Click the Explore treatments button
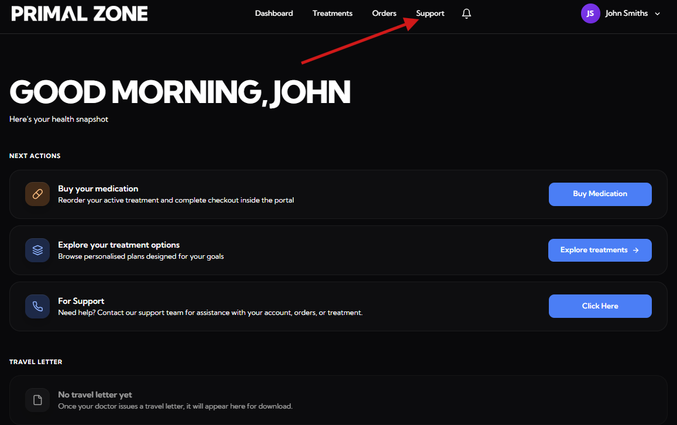 [x=600, y=250]
